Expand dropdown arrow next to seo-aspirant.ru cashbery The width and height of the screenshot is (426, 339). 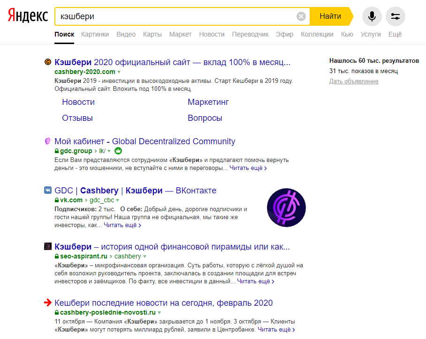point(145,257)
